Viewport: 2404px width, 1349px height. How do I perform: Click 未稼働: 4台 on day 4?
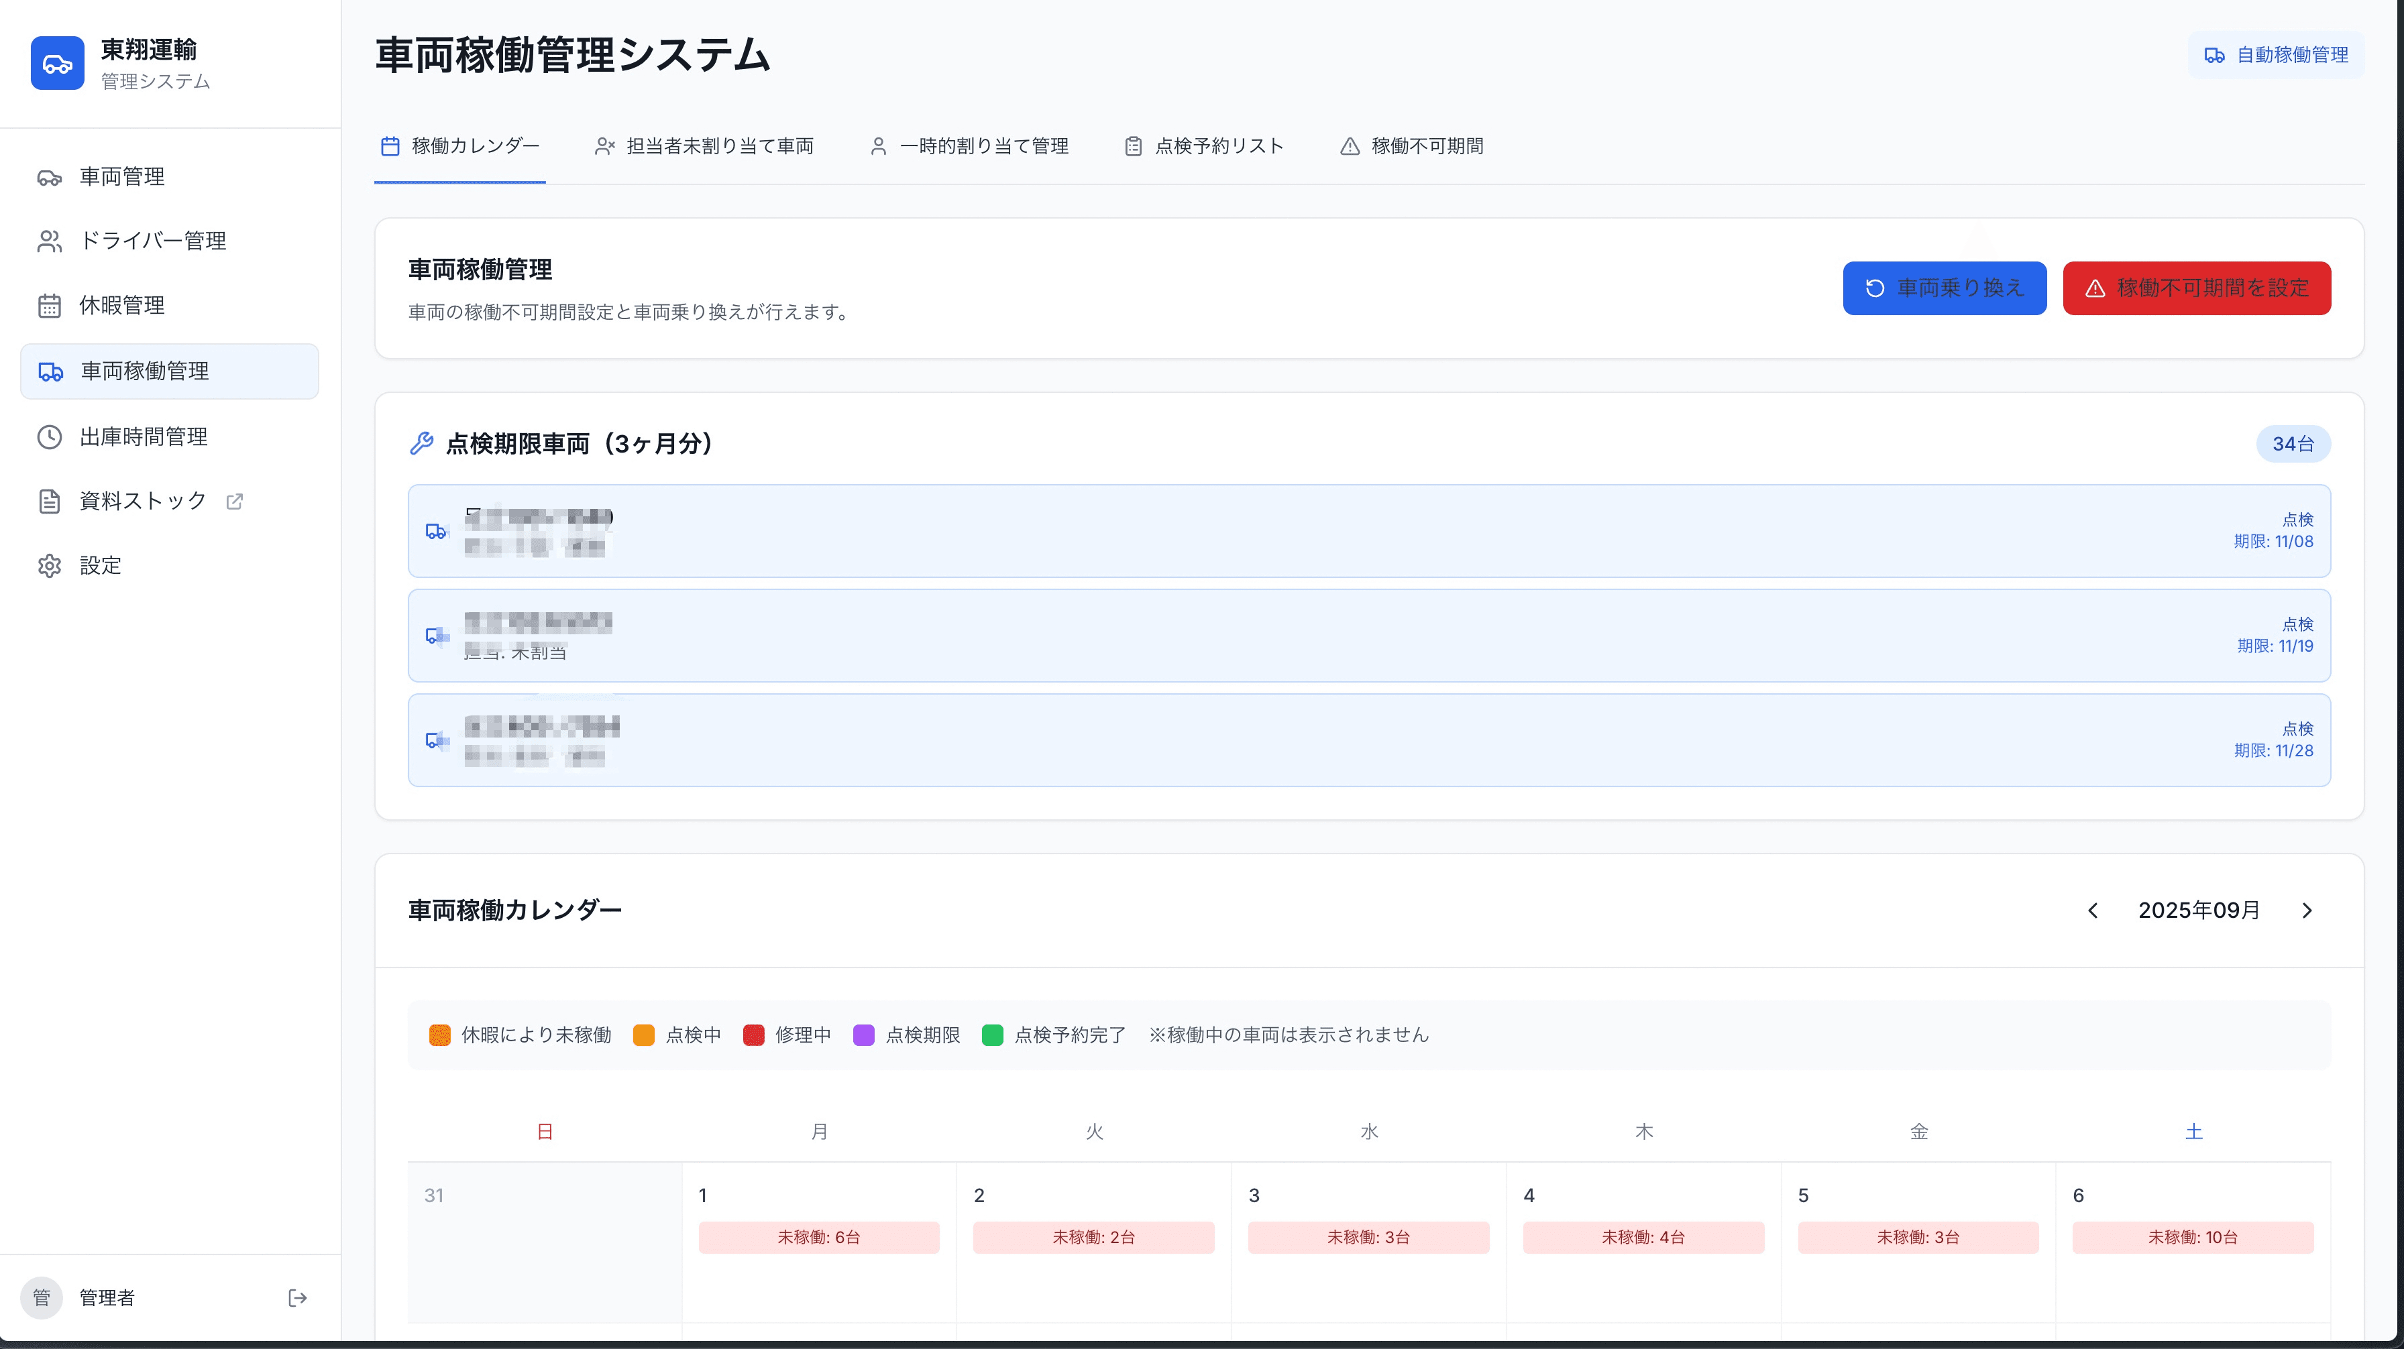[x=1644, y=1238]
